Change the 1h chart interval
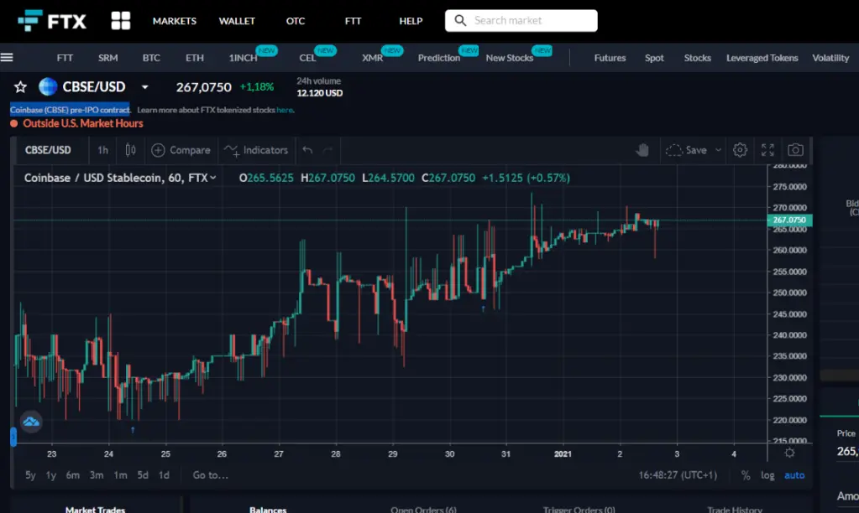Image resolution: width=859 pixels, height=513 pixels. tap(103, 150)
